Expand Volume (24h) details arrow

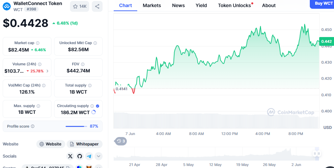click(x=47, y=71)
